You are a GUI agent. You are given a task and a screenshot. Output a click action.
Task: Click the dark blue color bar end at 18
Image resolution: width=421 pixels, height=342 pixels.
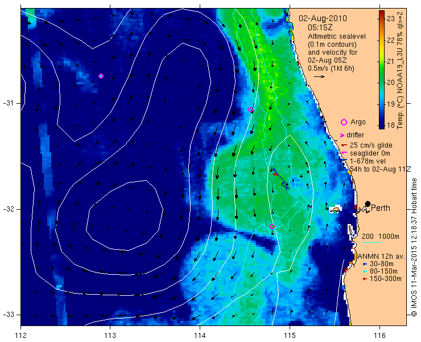[x=382, y=125]
